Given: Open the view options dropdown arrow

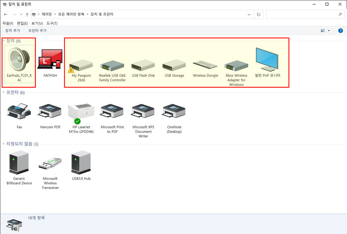Looking at the screenshot, I should (x=329, y=31).
